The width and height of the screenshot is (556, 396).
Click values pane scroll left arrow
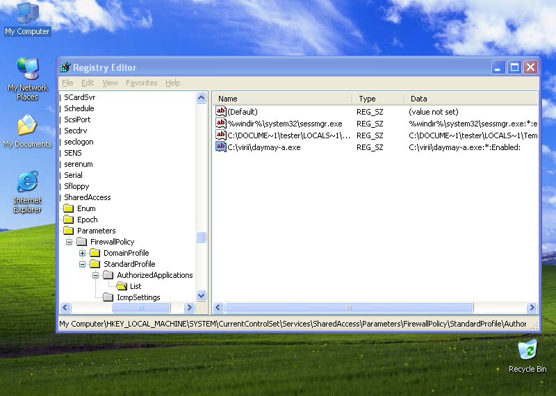coord(218,307)
